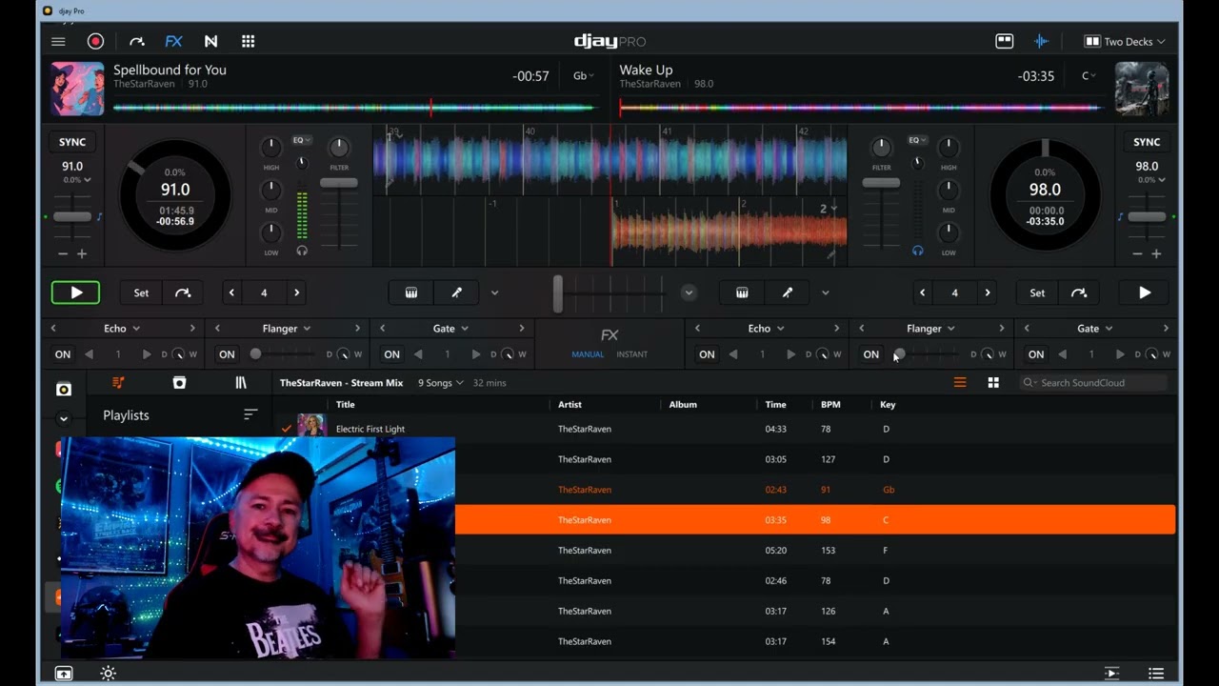
Task: Click deck 2 loop arrow icon beside Set
Action: 1079,293
